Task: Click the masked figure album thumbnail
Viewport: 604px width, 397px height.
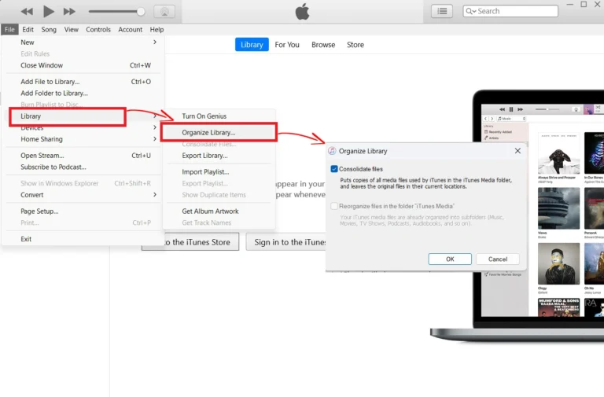Action: (559, 153)
